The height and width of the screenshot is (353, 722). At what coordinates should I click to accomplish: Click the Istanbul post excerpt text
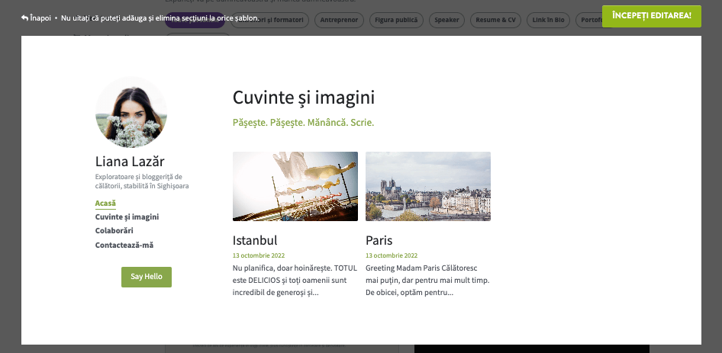(295, 281)
